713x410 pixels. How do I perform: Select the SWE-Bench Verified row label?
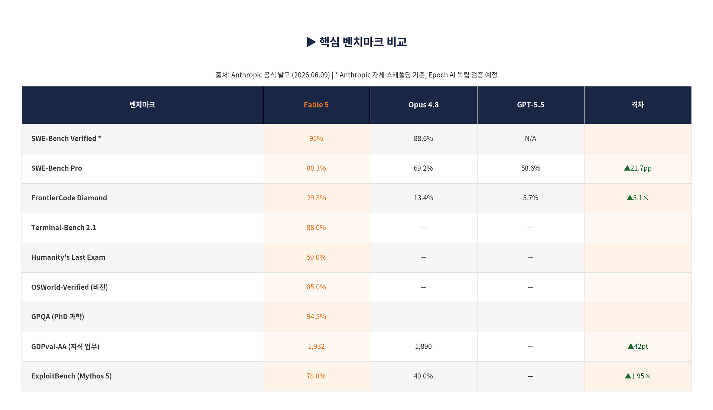point(66,138)
